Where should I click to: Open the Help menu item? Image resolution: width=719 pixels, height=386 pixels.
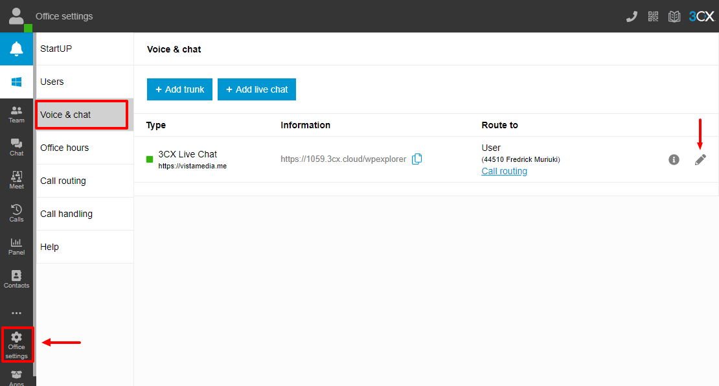pyautogui.click(x=85, y=247)
